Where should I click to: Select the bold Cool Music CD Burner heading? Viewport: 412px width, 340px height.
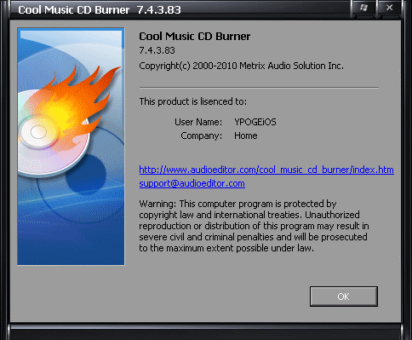point(194,37)
